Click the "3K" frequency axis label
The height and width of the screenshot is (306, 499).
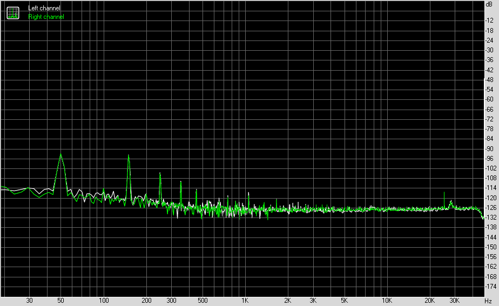click(313, 301)
